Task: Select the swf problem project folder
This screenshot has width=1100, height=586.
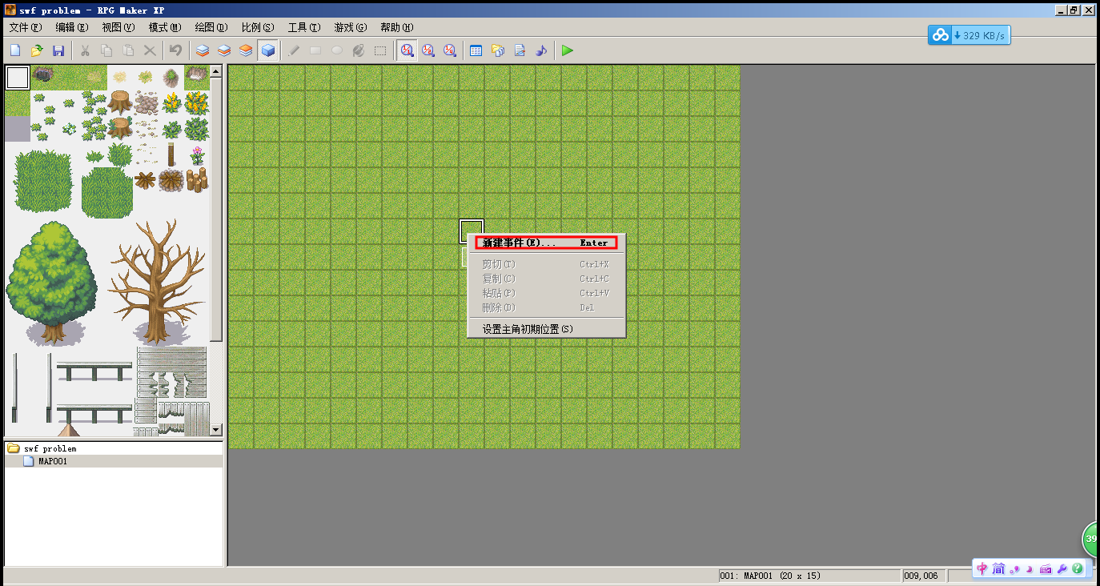Action: click(50, 448)
